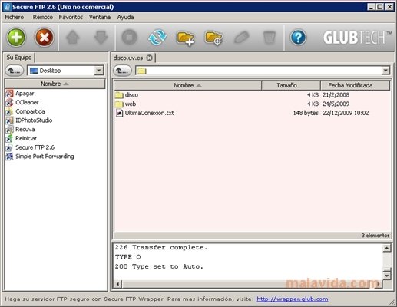Viewport: 397px width, 307px height.
Task: Click the Download down-arrow toolbar icon
Action: pyautogui.click(x=101, y=38)
